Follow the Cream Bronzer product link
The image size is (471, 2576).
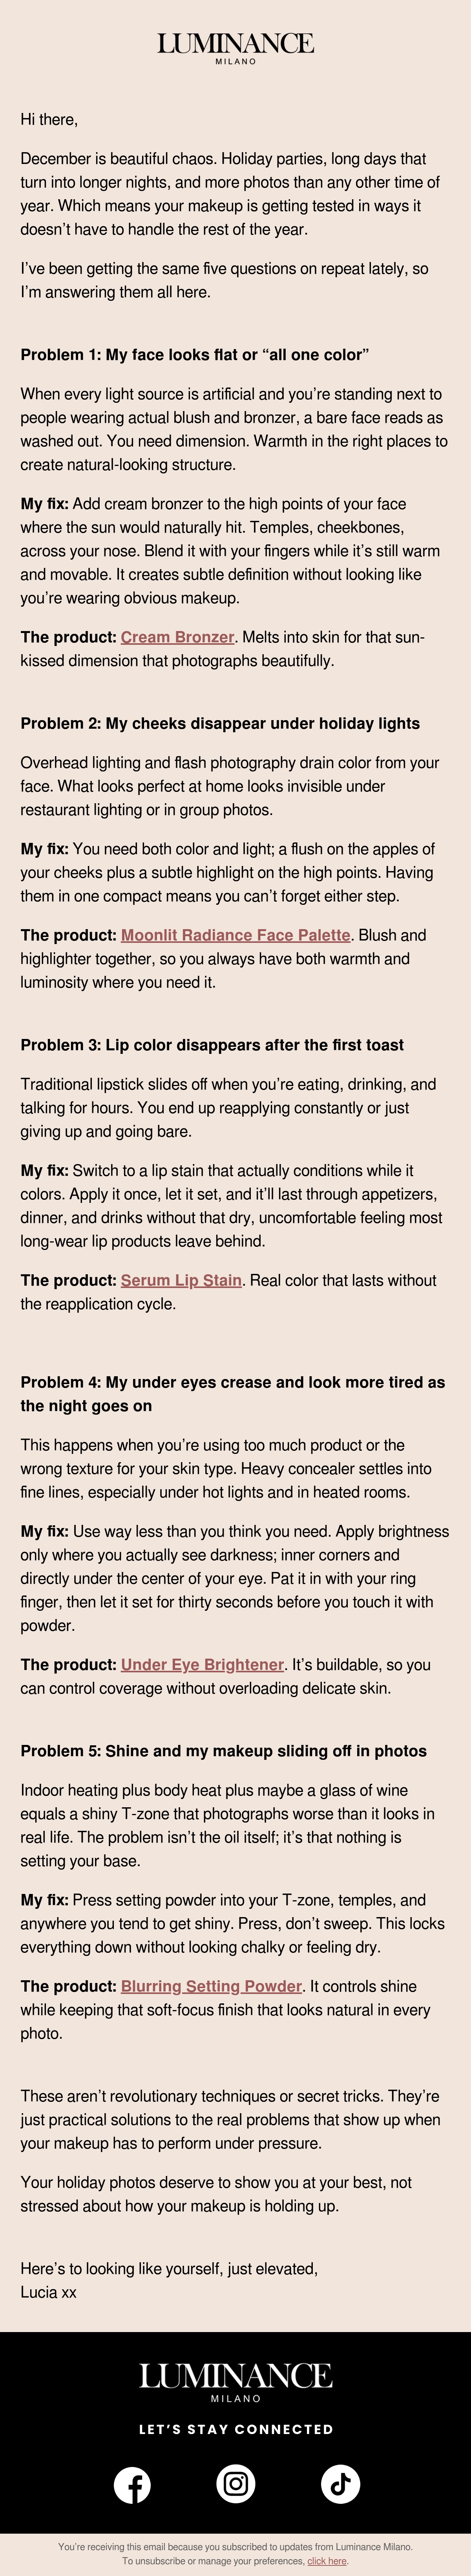177,637
